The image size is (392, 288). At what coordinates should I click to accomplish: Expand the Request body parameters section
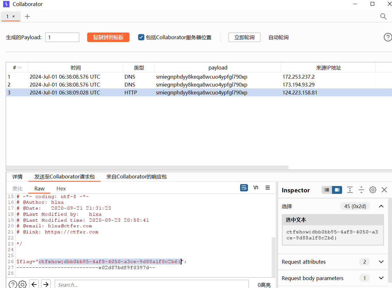coord(381,278)
